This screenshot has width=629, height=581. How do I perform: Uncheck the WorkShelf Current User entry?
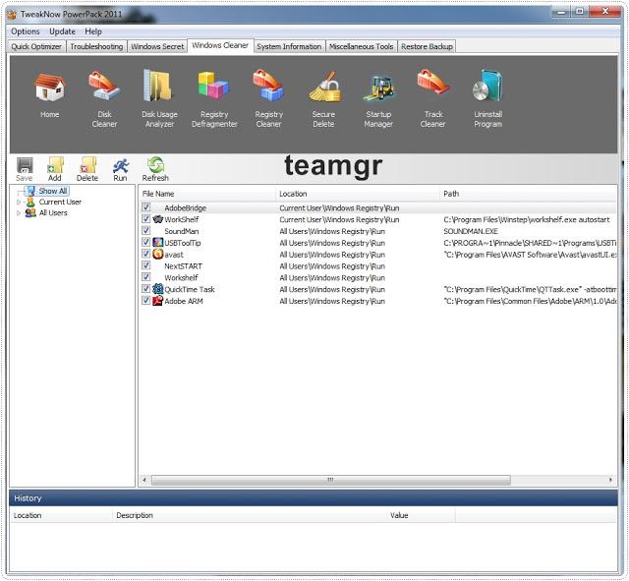(x=146, y=218)
